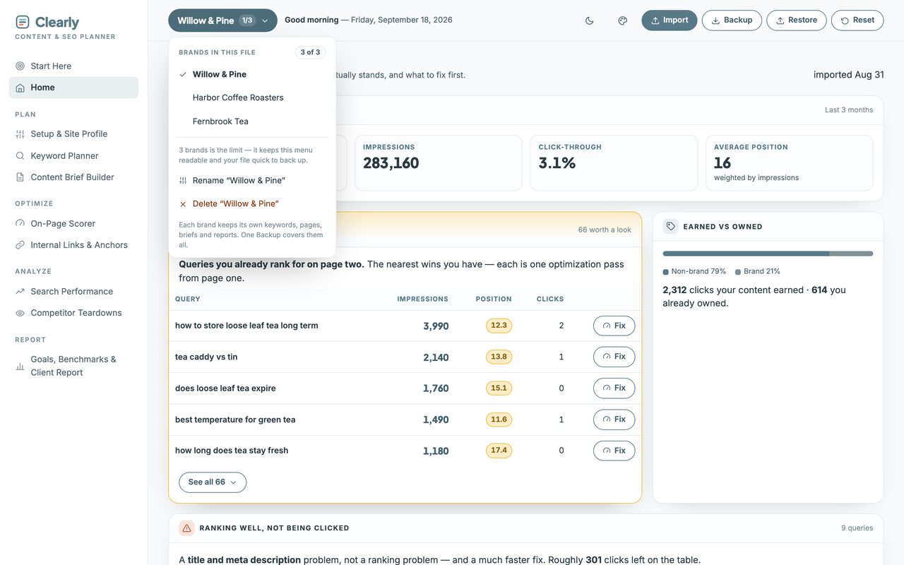
Task: Go to Home in sidebar
Action: click(73, 88)
